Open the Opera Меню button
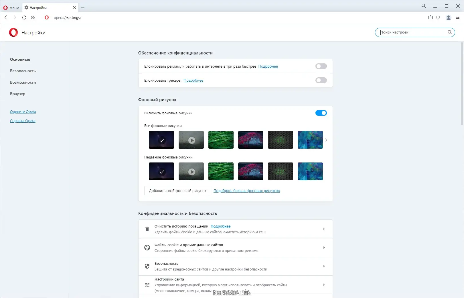The width and height of the screenshot is (464, 298). 11,8
